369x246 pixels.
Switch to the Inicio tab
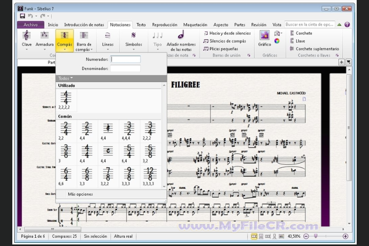click(53, 25)
